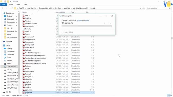173x97 pixels.
Task: Select file gb18030.h
Action: coord(28,79)
